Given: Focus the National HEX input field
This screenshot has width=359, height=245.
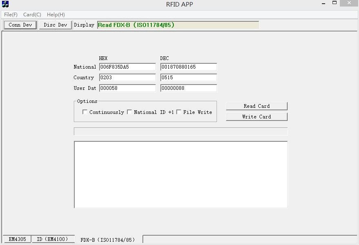Looking at the screenshot, I should click(x=127, y=67).
